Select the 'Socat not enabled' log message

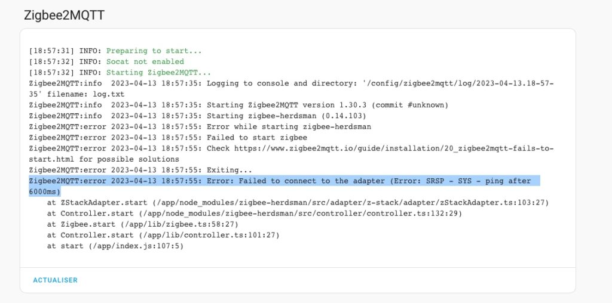point(145,61)
